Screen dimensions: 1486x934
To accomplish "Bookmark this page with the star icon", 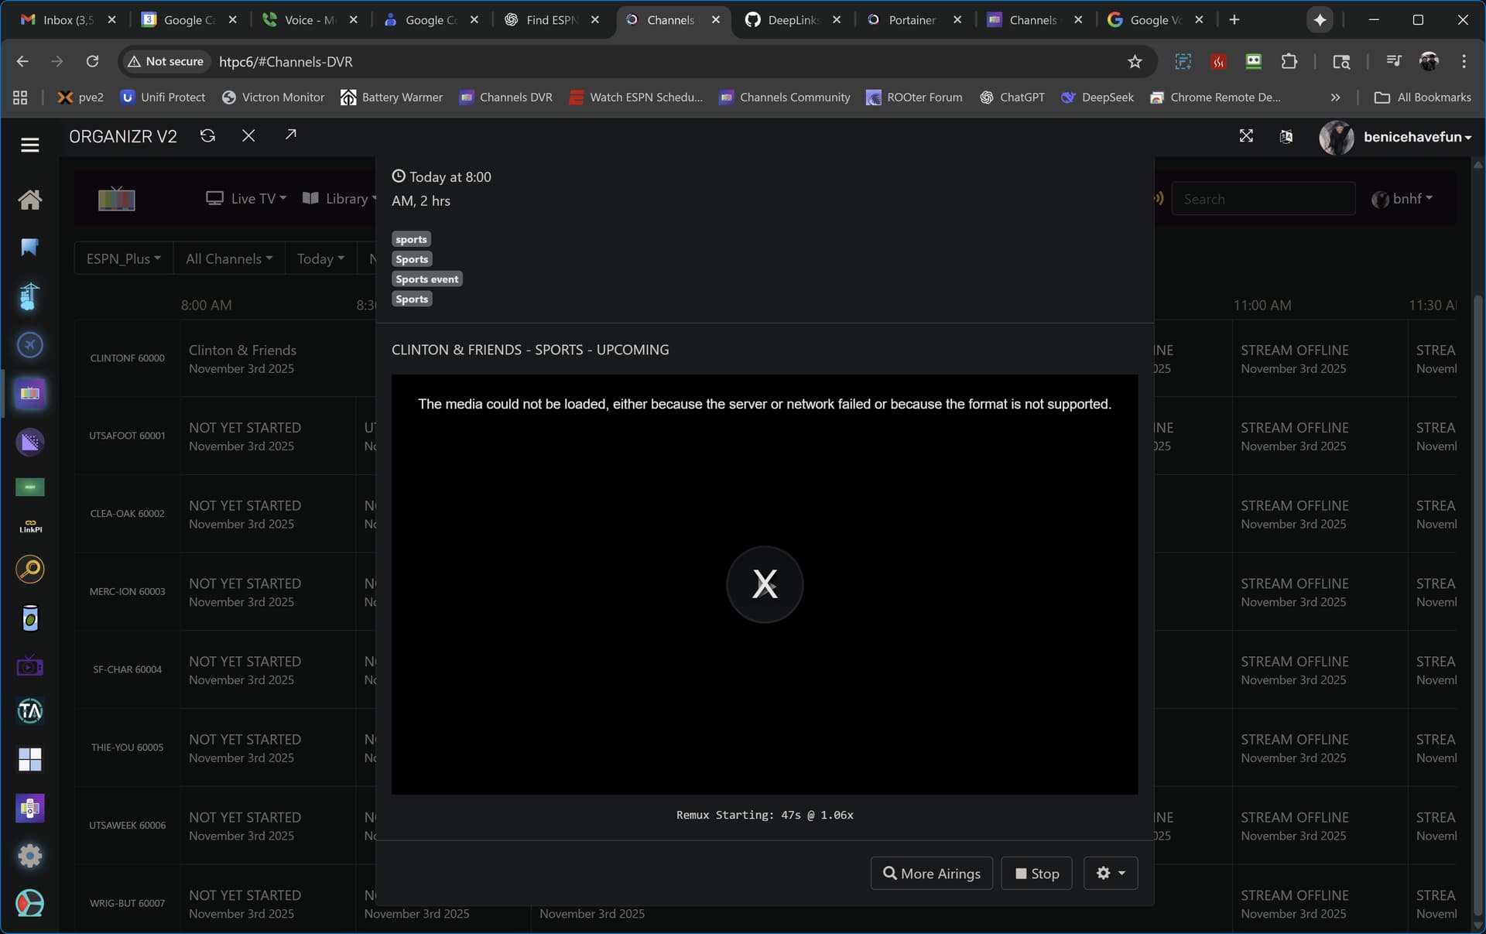I will [1134, 62].
